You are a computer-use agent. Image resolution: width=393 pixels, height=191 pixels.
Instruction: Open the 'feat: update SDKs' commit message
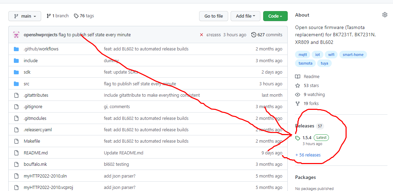pos(121,72)
